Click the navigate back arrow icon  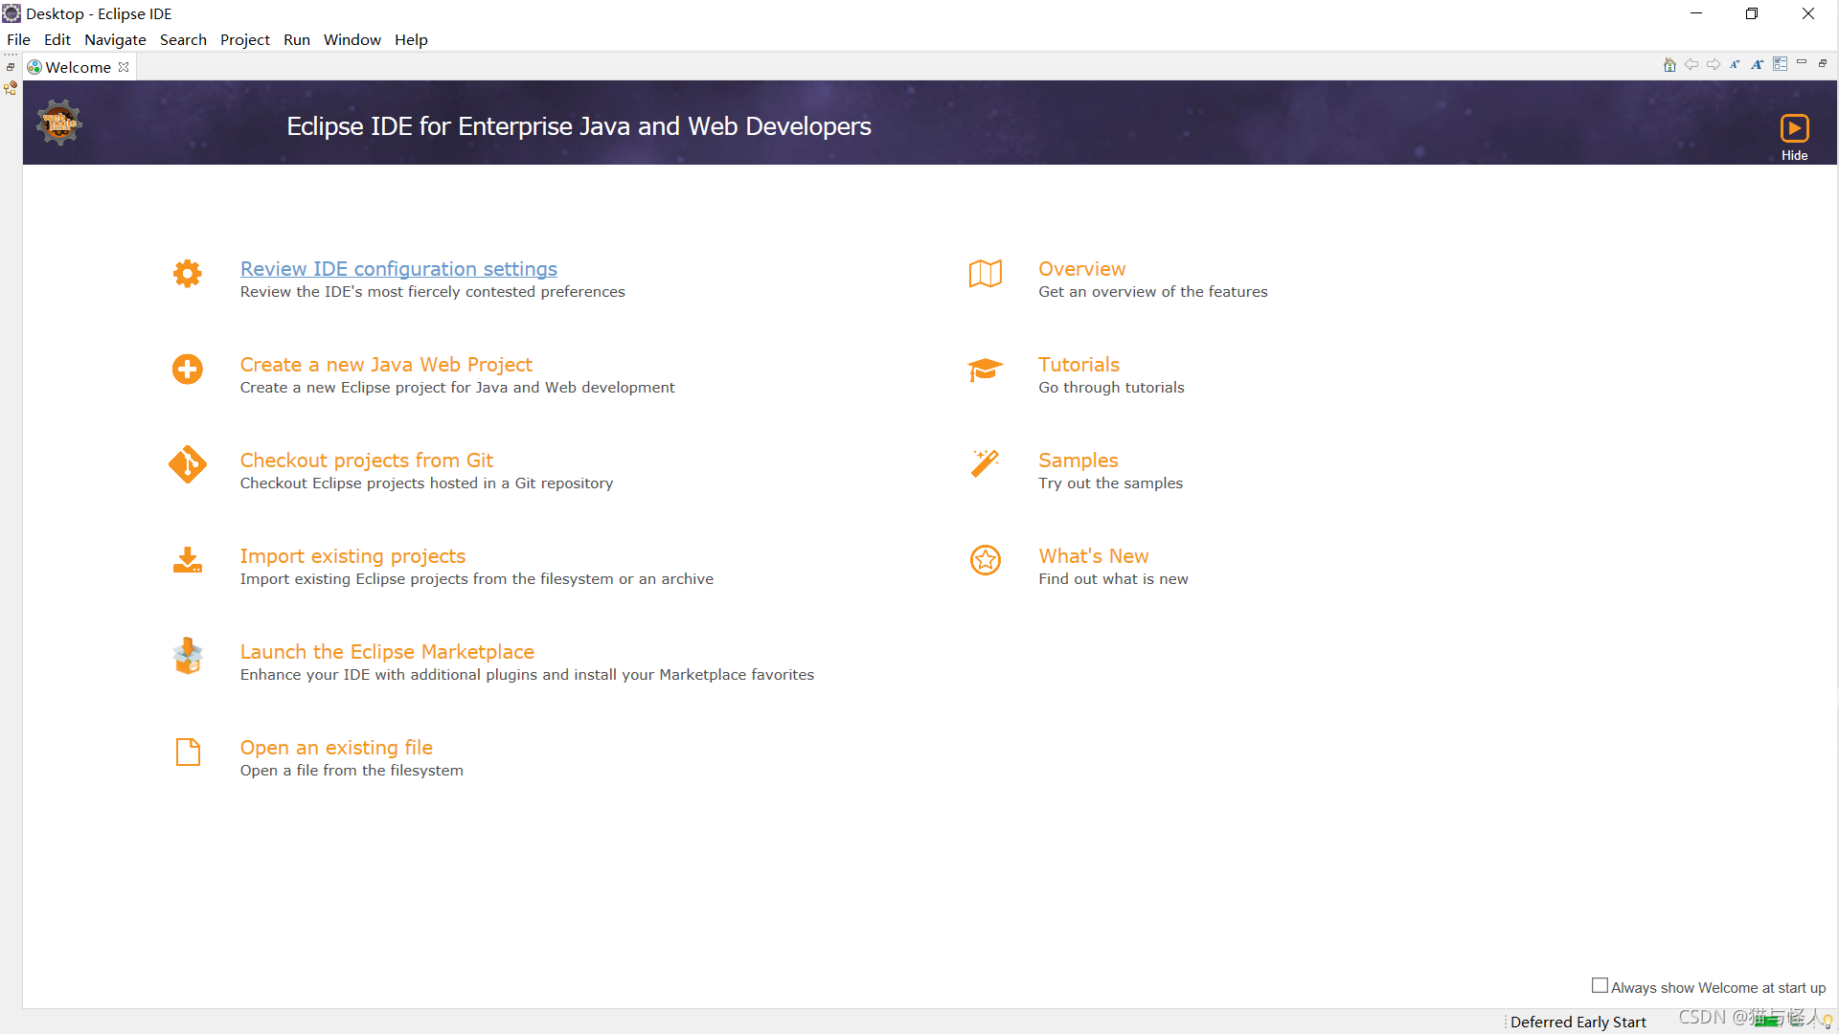1691,65
